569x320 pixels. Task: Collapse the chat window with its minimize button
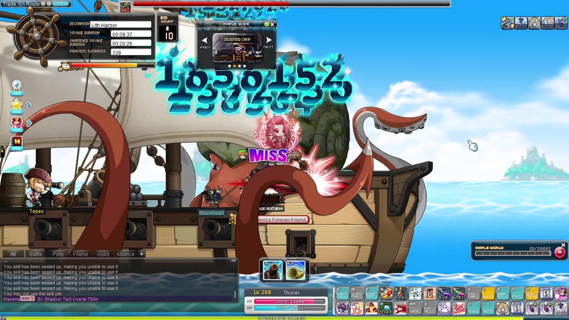point(233,261)
